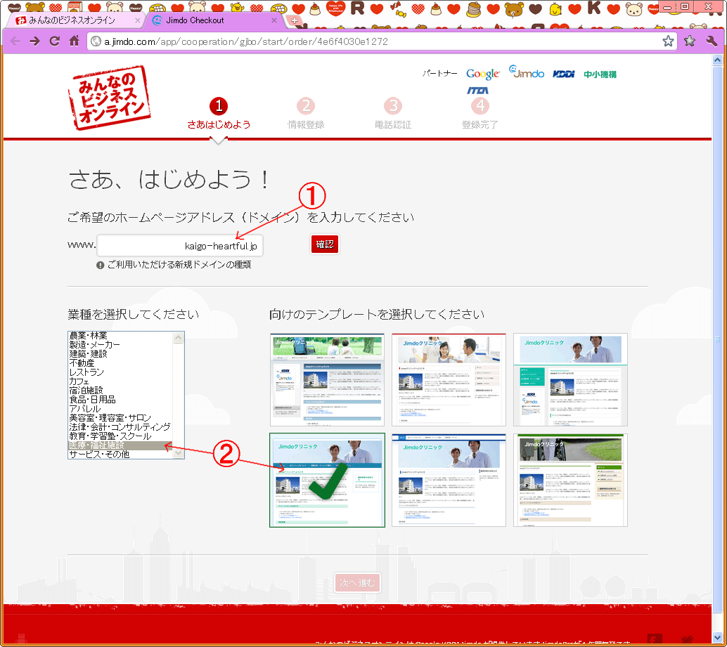Reload the current page
The width and height of the screenshot is (727, 647).
(54, 41)
